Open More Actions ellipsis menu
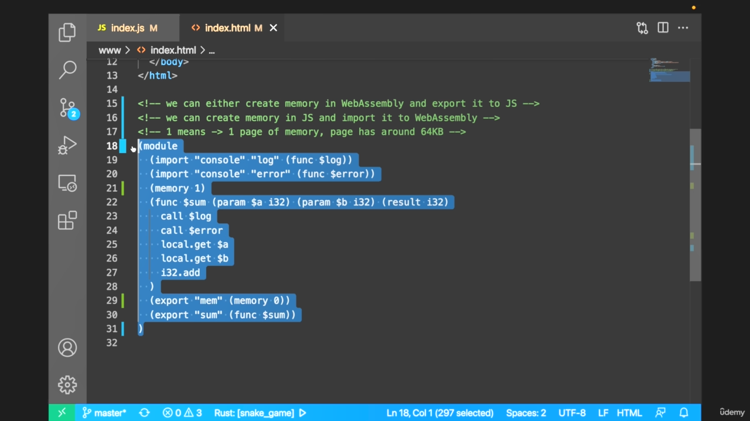Viewport: 750px width, 421px height. 683,28
